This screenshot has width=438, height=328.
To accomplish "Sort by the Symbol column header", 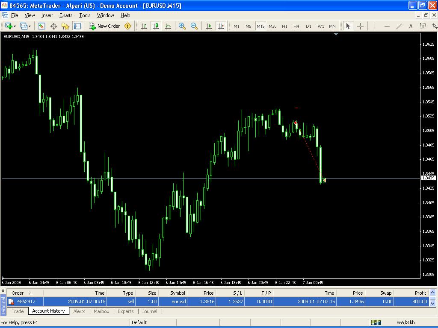I will coord(174,293).
